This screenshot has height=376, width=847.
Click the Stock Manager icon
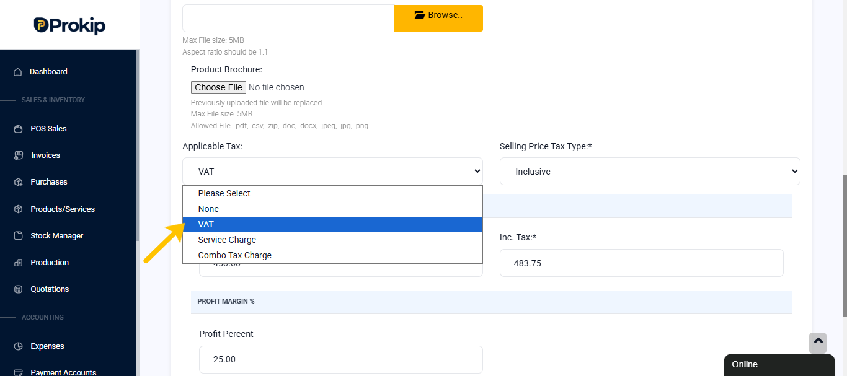pyautogui.click(x=18, y=236)
